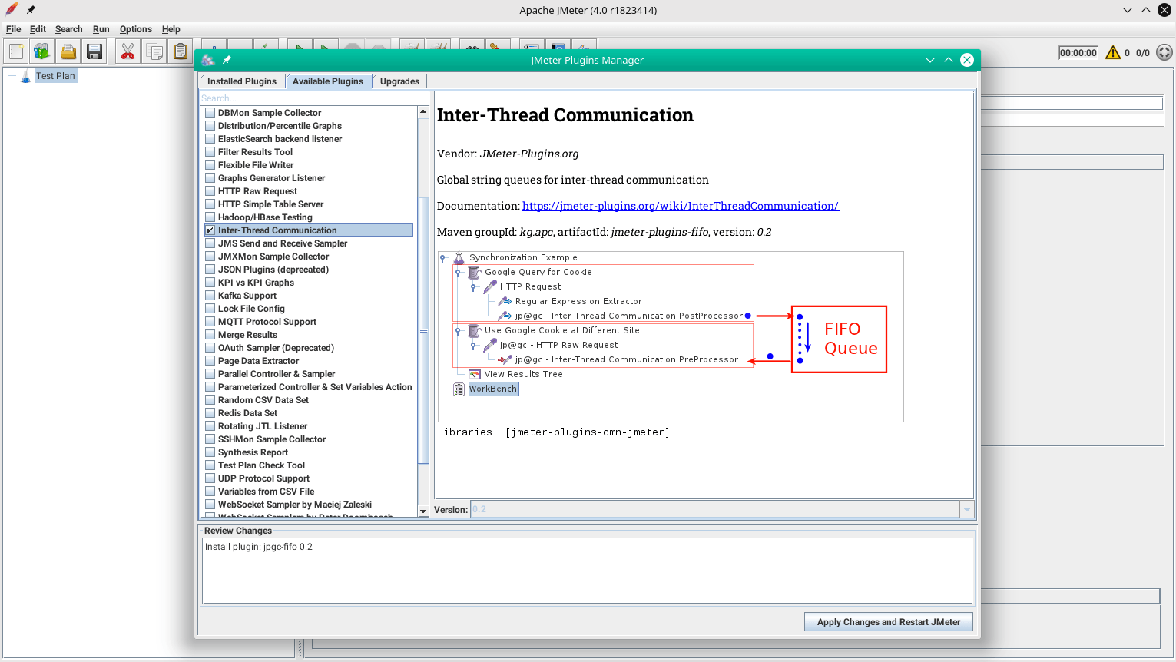Image resolution: width=1176 pixels, height=662 pixels.
Task: Check the MQTT Protocol Support checkbox
Action: [210, 322]
